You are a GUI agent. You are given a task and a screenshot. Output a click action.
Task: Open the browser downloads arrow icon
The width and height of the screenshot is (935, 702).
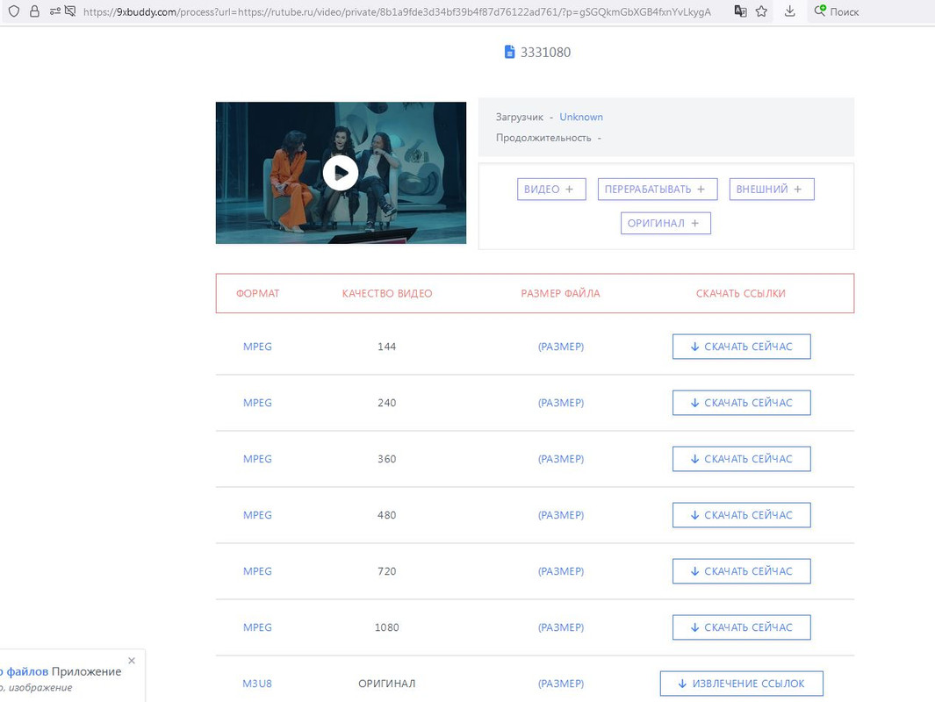click(789, 11)
